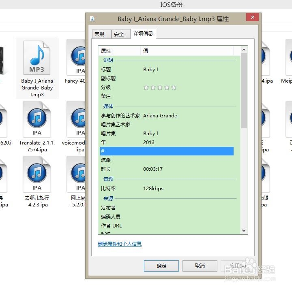The width and height of the screenshot is (292, 289).
Task: Open the 安全 tab
Action: coord(121,34)
